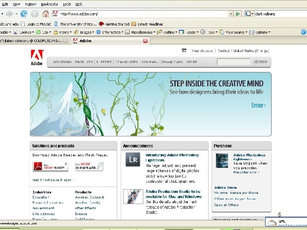Viewport: 307px width, 230px height.
Task: Expand the search engine selector arrow
Action: [252, 14]
